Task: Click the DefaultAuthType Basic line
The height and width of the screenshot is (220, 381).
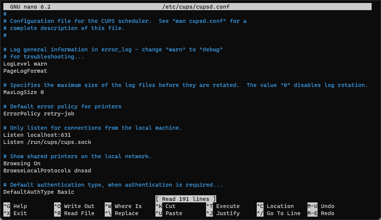Action: (x=39, y=192)
